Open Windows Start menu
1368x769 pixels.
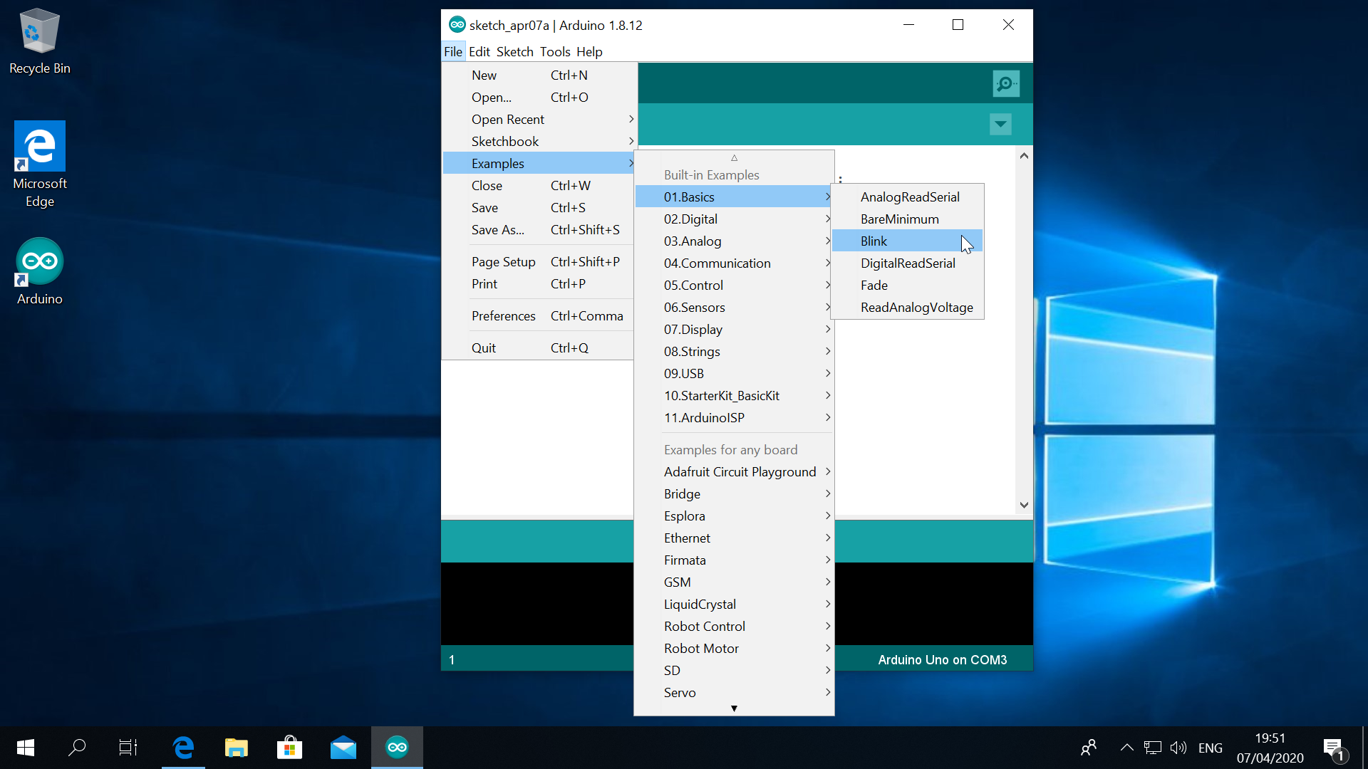point(26,748)
